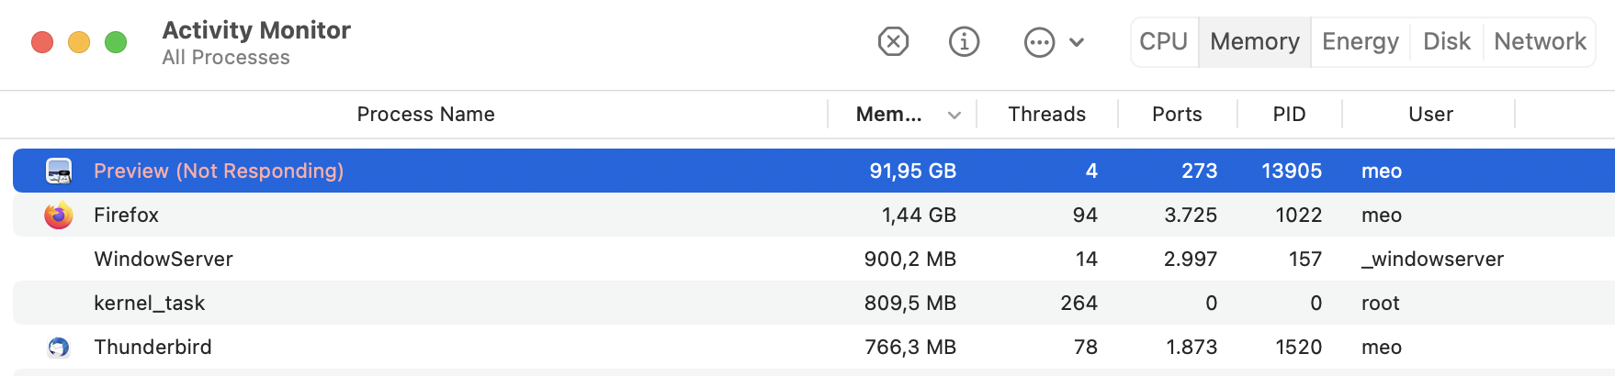Click the Thunderbird icon in the list
Screen dimensions: 1615x376
59,347
